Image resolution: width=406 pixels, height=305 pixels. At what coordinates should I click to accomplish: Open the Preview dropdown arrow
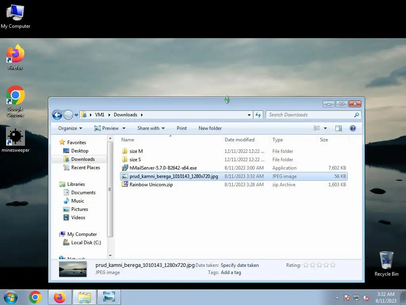pos(124,128)
